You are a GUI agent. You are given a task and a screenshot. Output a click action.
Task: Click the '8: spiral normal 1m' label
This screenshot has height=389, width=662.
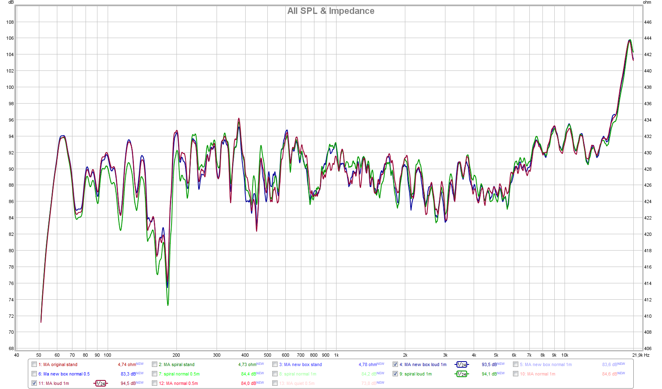(298, 374)
